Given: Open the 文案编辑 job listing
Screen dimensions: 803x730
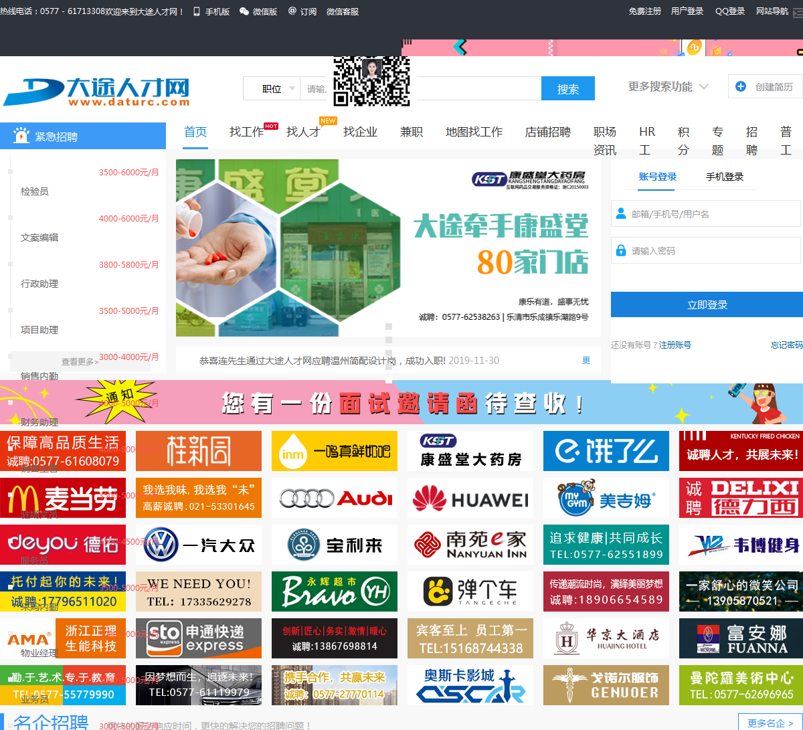Looking at the screenshot, I should point(39,238).
